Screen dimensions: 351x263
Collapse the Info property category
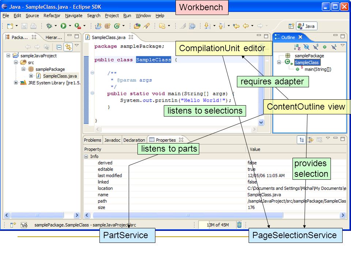point(86,157)
